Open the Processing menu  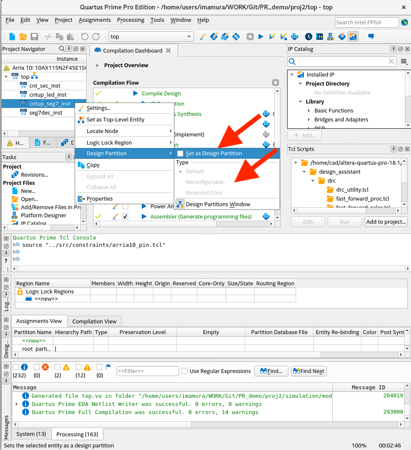point(130,20)
